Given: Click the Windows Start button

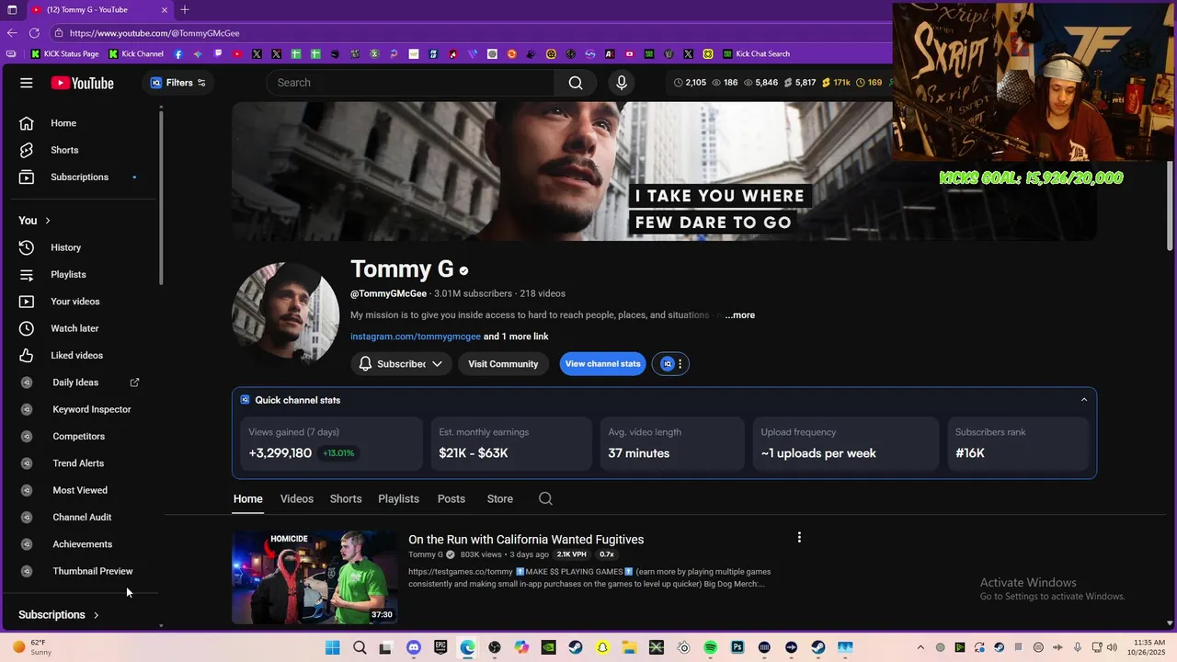Looking at the screenshot, I should coord(332,647).
